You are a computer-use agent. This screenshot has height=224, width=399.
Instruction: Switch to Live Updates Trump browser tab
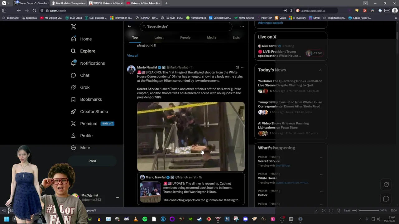pos(68,3)
